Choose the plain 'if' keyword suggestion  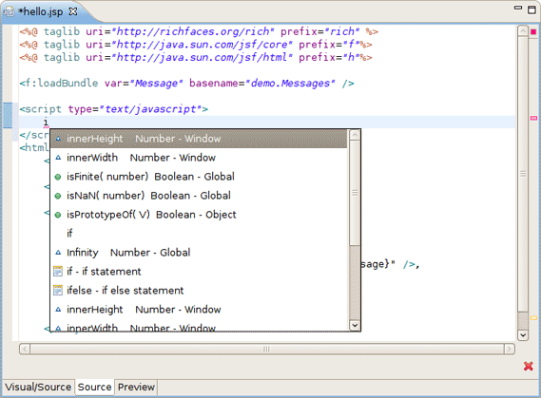pos(199,234)
